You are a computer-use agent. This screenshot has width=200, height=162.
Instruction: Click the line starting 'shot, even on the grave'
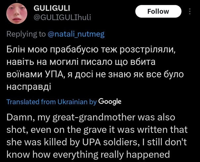click(97, 130)
